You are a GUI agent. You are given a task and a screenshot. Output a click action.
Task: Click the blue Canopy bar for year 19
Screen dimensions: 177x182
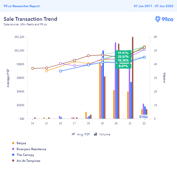click(x=103, y=84)
